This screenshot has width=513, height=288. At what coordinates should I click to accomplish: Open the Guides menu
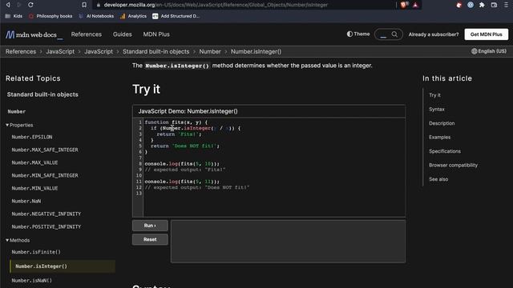[x=123, y=34]
